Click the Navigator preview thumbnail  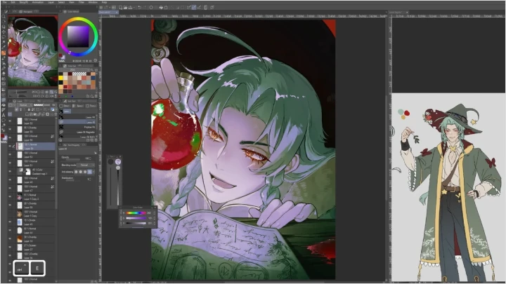(x=29, y=42)
